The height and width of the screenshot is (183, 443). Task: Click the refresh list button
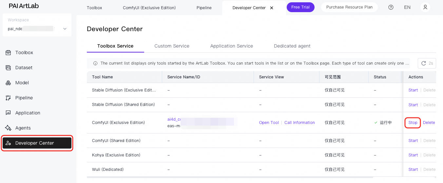coord(427,63)
